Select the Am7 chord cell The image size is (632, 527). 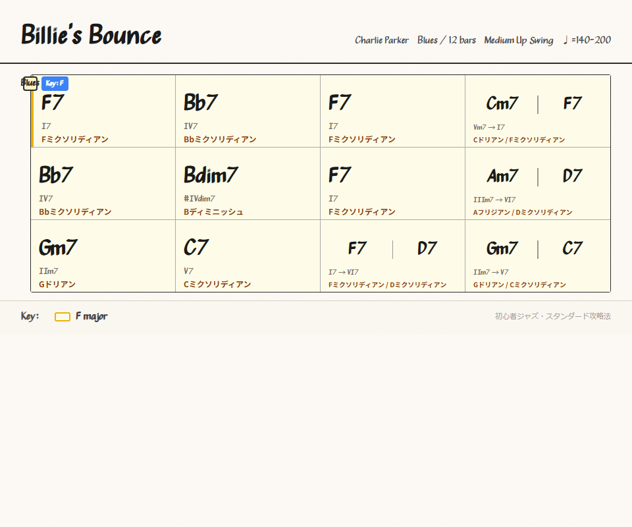tap(504, 176)
